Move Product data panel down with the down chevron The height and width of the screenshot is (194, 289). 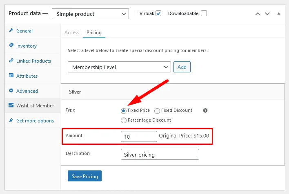pos(267,14)
